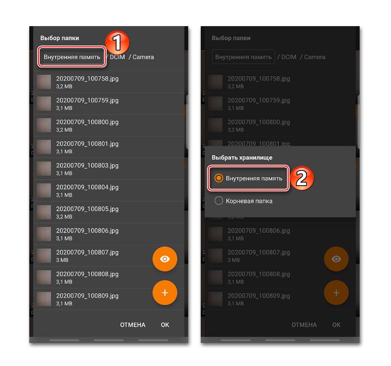Tap dimmed plus button in right panel
The image size is (391, 366).
336,293
